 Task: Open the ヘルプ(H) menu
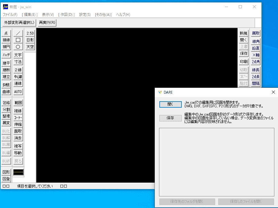click(123, 15)
